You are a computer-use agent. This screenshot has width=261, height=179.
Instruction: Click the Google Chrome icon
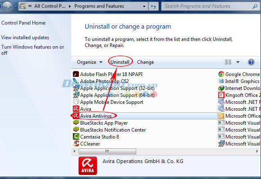coord(221,74)
